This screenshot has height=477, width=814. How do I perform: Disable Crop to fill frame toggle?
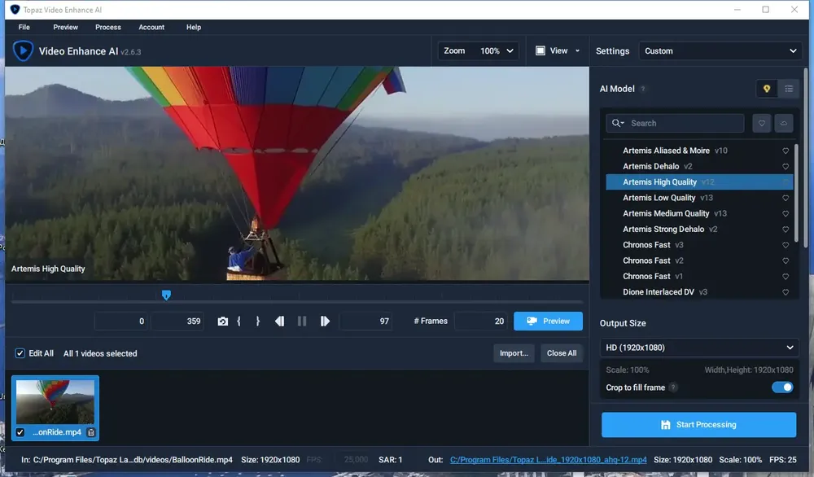click(782, 387)
